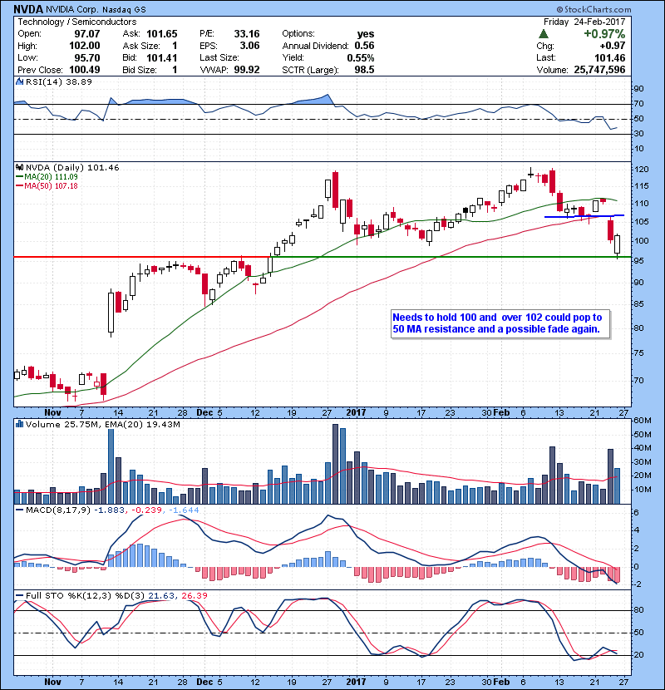
Task: Click the NVDA ticker symbol in the header
Action: (x=28, y=9)
